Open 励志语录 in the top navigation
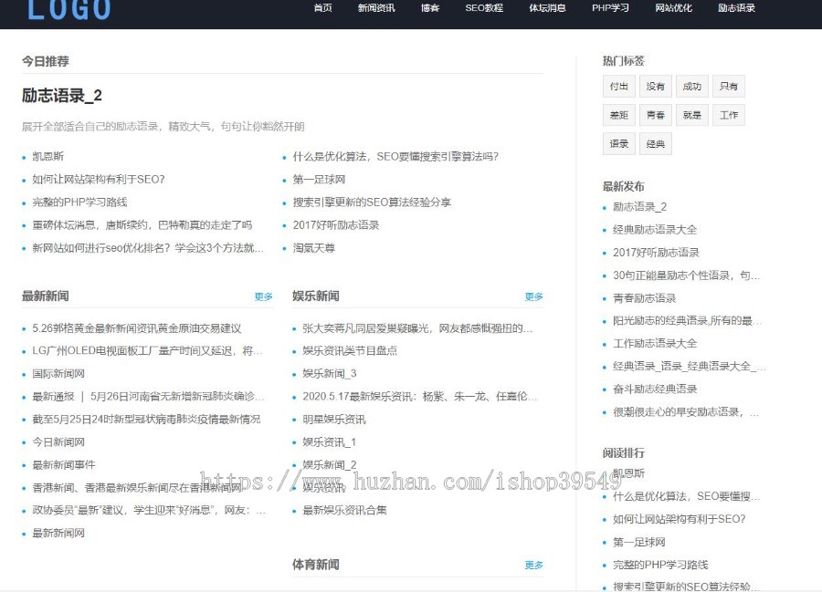The width and height of the screenshot is (822, 592). click(x=736, y=8)
